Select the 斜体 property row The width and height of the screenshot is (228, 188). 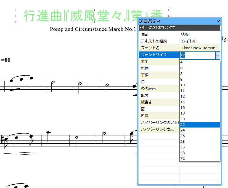(x=159, y=68)
